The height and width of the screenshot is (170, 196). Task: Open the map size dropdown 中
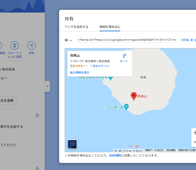tap(68, 40)
